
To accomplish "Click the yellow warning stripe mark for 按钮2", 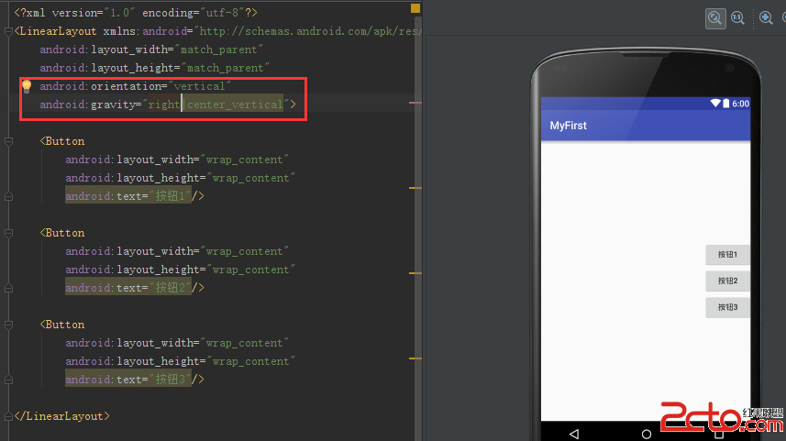I will (x=415, y=273).
